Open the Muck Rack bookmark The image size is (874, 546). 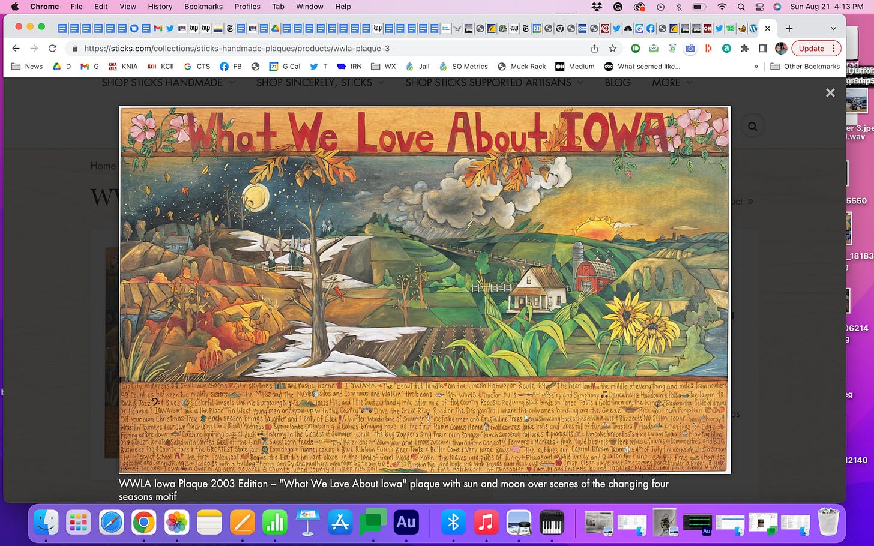tap(522, 67)
